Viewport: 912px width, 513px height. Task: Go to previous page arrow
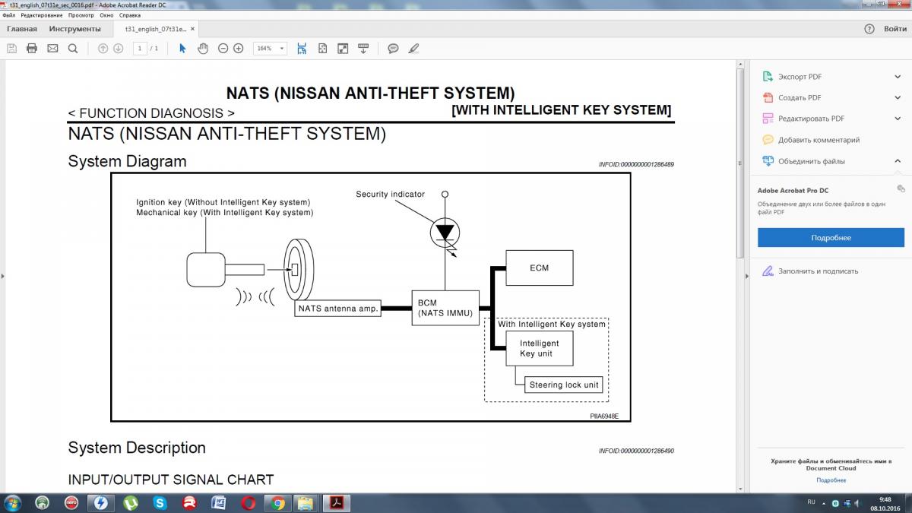pos(103,48)
